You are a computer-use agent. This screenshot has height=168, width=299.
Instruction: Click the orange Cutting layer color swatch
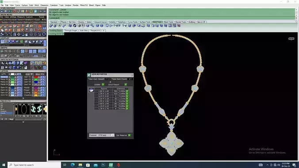tap(36, 93)
